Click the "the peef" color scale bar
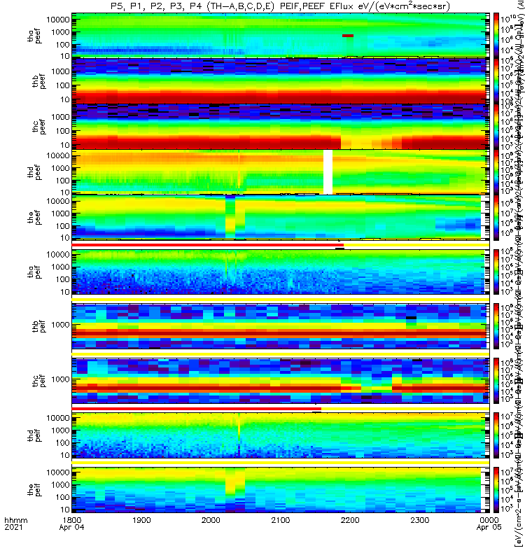525x560 pixels. coord(496,217)
